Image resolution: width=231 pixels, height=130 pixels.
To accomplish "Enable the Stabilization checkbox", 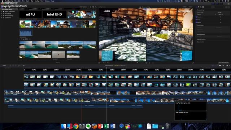I will tap(196, 25).
